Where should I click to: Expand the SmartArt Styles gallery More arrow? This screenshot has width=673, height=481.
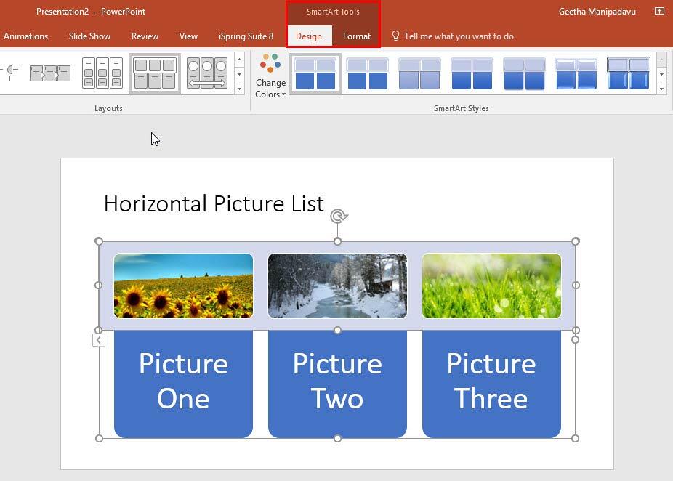tap(661, 88)
